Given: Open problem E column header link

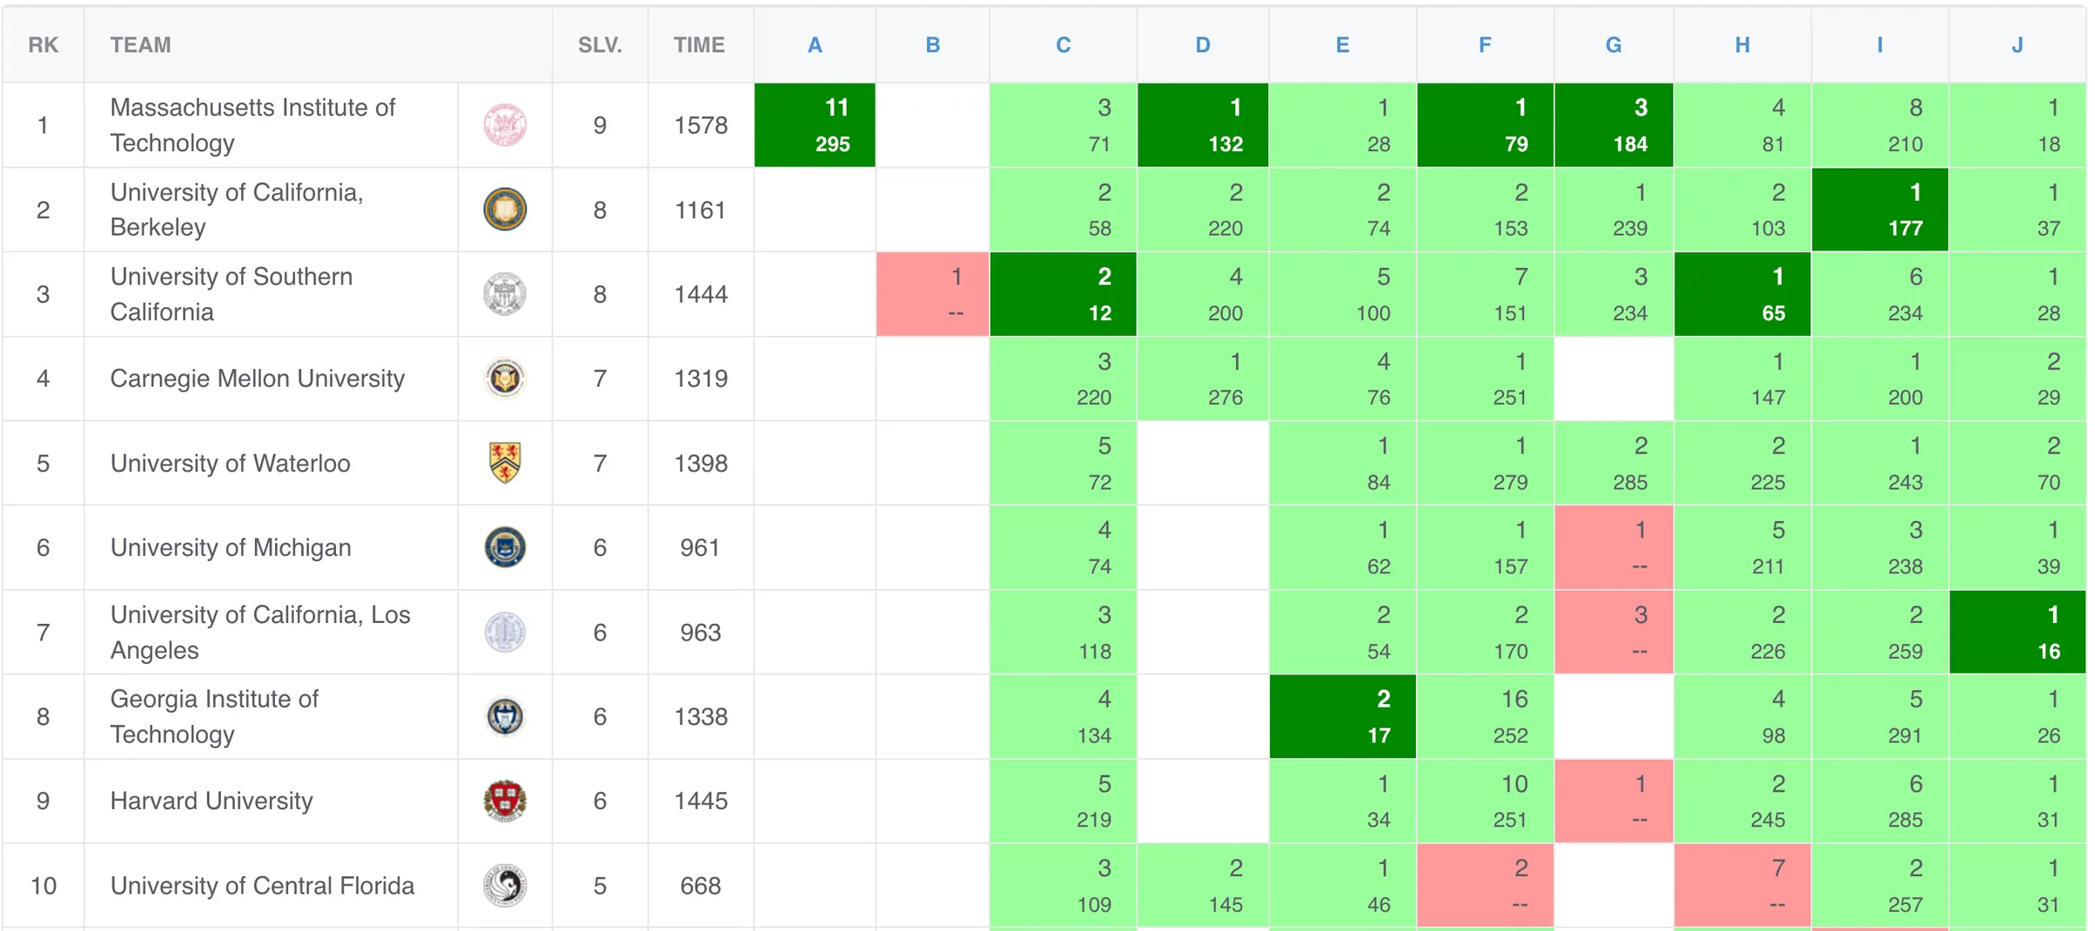Looking at the screenshot, I should coord(1343,45).
